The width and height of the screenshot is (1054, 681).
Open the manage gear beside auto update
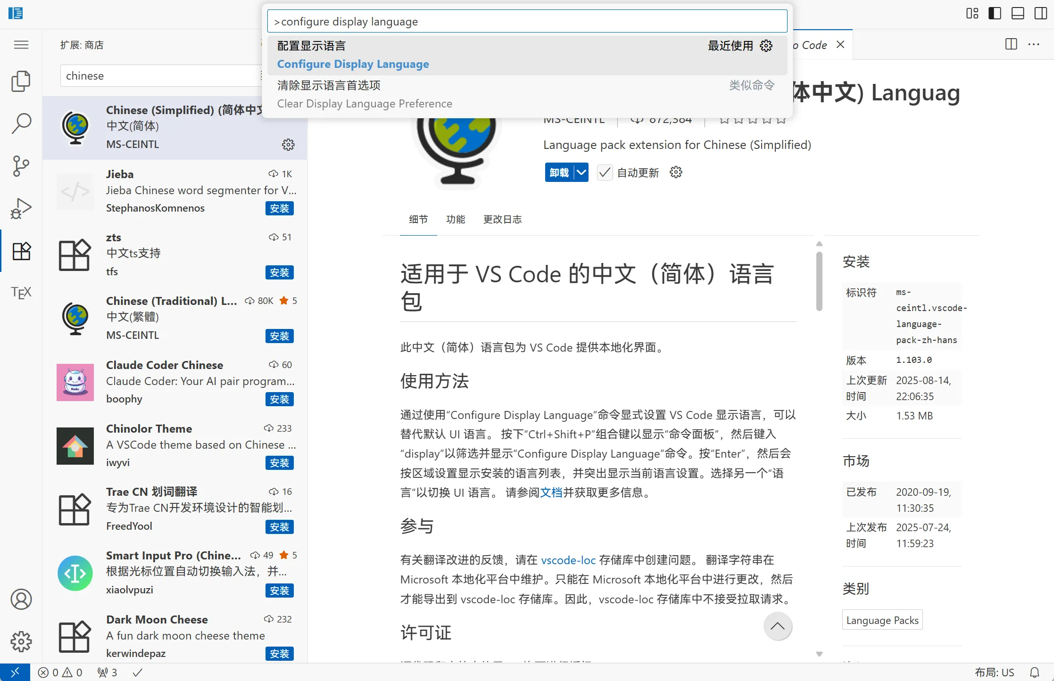(x=676, y=172)
